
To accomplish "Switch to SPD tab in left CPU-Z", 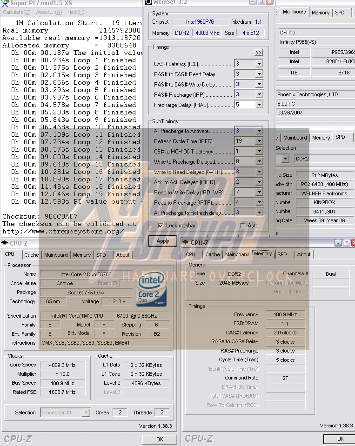I will click(x=101, y=255).
